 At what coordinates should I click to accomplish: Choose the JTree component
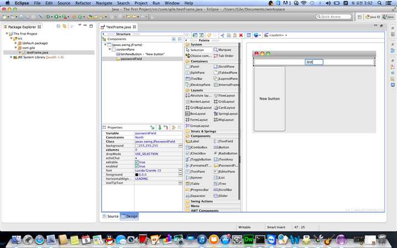coord(220,184)
